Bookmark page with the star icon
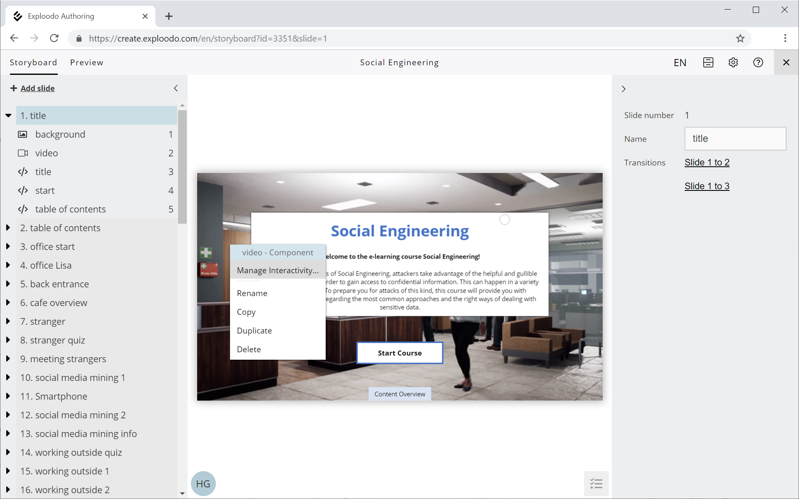799x499 pixels. click(740, 39)
